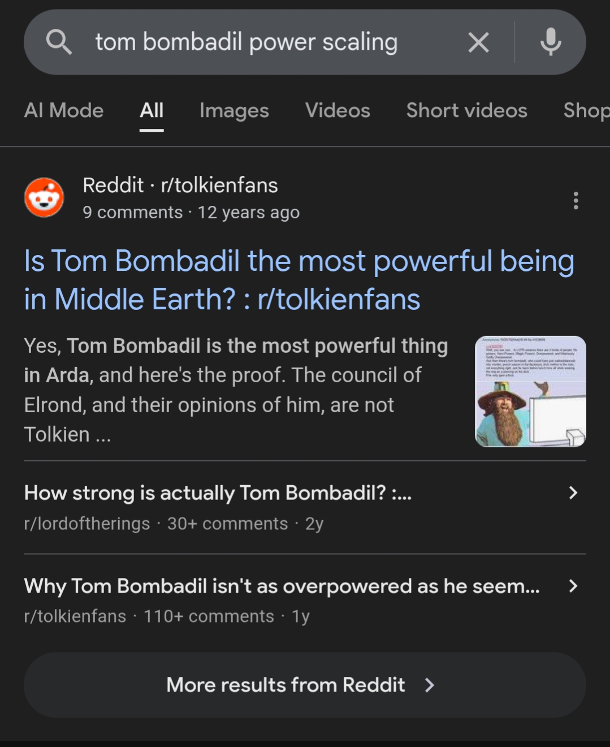610x747 pixels.
Task: Open 'How strong is actually Tom Bombadil?' thread
Action: click(218, 493)
